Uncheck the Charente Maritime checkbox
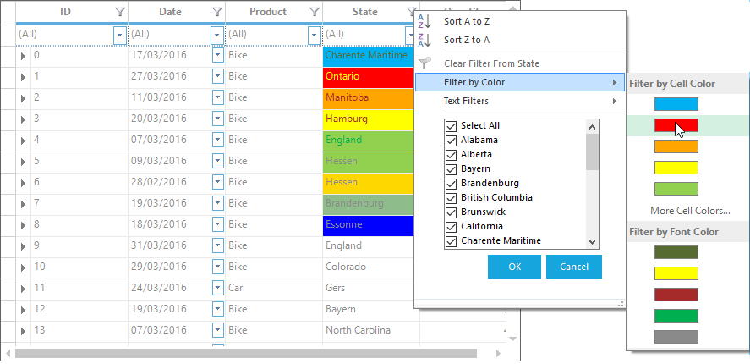 pos(451,241)
